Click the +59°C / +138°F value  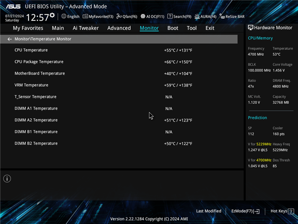click(178, 85)
